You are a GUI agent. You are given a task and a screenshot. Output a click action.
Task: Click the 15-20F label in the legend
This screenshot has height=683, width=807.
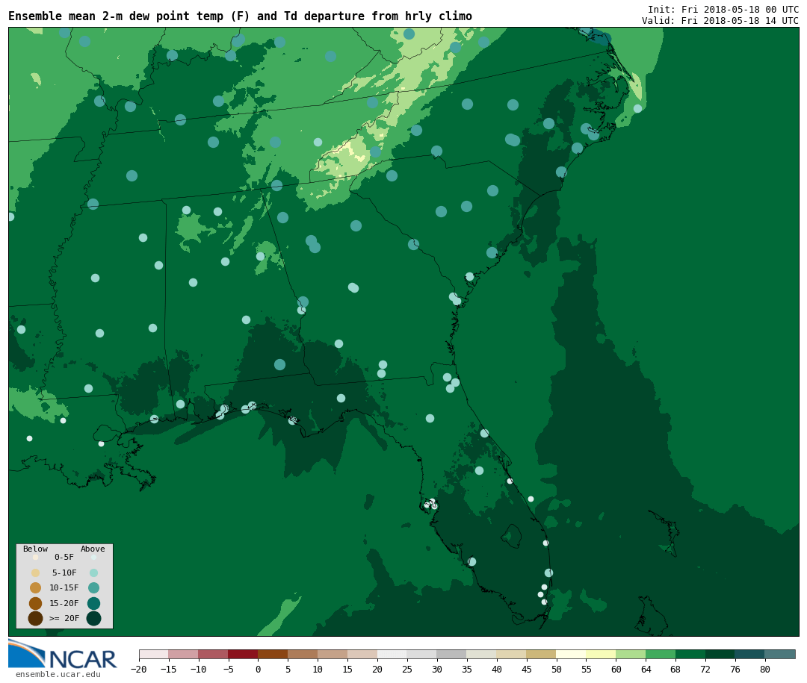[64, 603]
